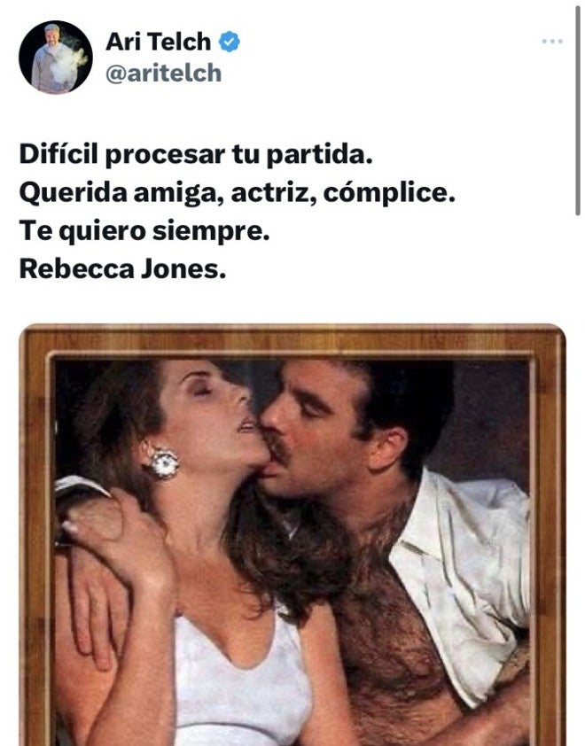The image size is (585, 746).
Task: Select the line "Difícil procesar tu partida."
Action: pyautogui.click(x=196, y=155)
